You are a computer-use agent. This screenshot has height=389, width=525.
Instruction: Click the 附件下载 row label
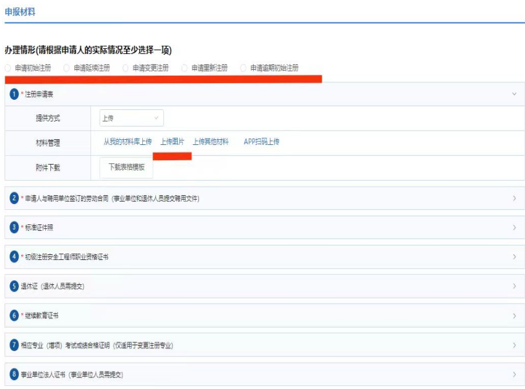click(x=48, y=168)
